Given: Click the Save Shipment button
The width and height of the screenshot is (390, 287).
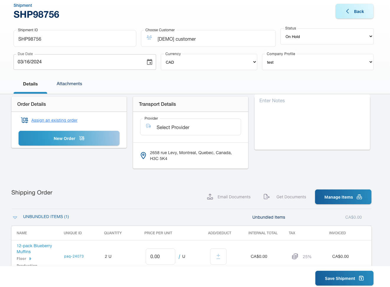Looking at the screenshot, I should 344,278.
